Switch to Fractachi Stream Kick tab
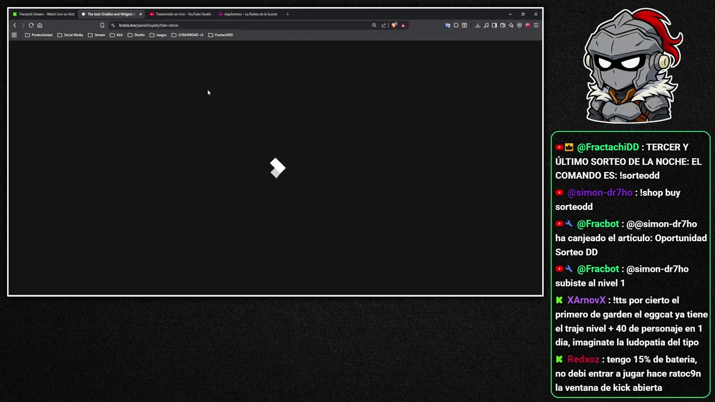 pos(44,14)
